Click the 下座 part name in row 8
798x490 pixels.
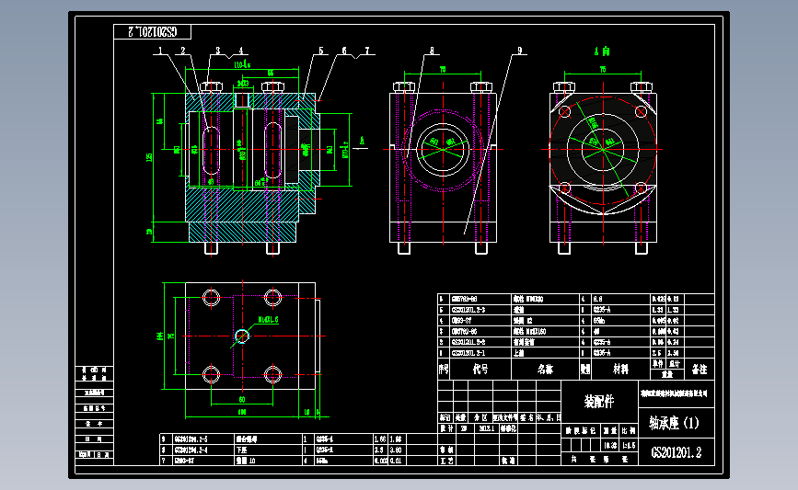(241, 450)
